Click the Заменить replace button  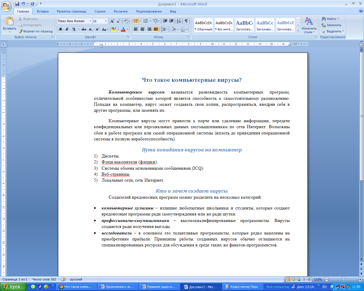[331, 25]
